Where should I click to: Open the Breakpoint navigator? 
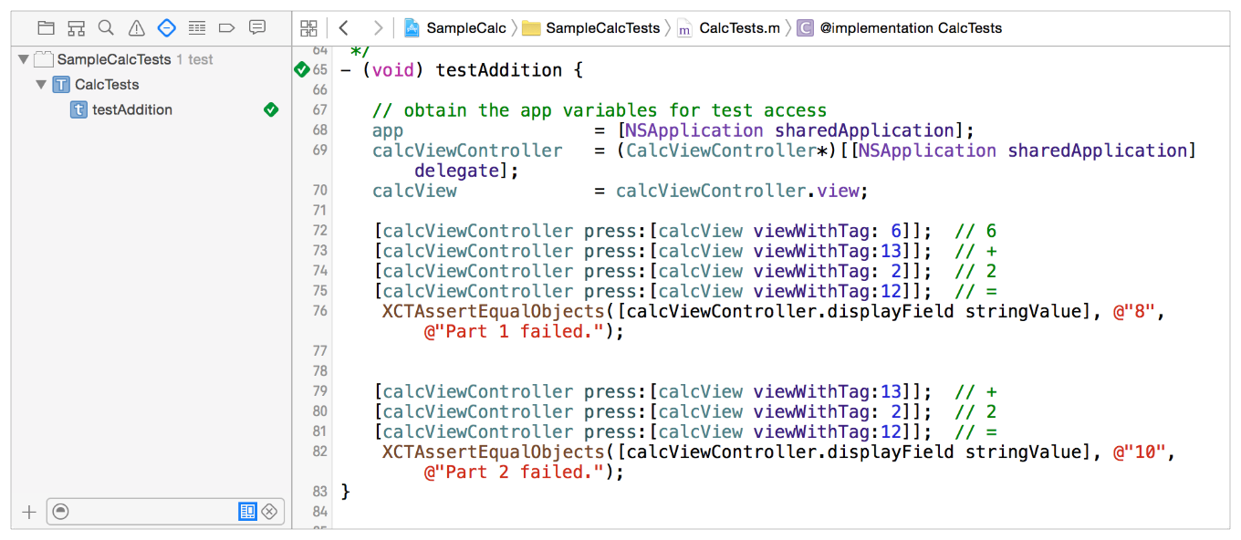227,28
